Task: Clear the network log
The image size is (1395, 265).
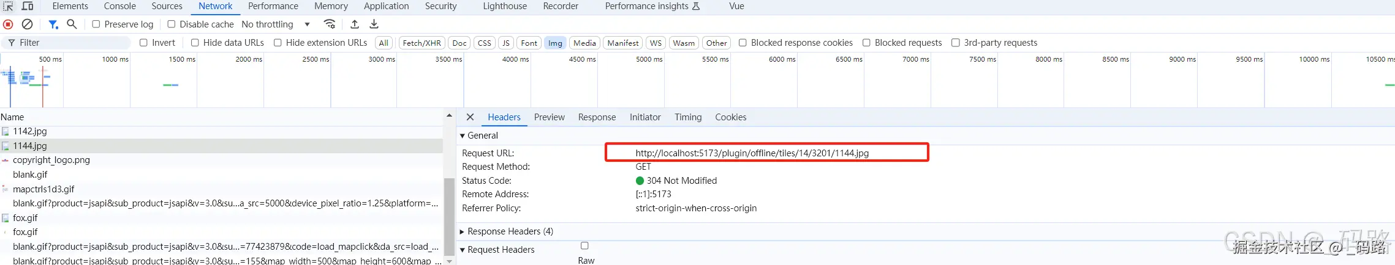Action: (27, 24)
